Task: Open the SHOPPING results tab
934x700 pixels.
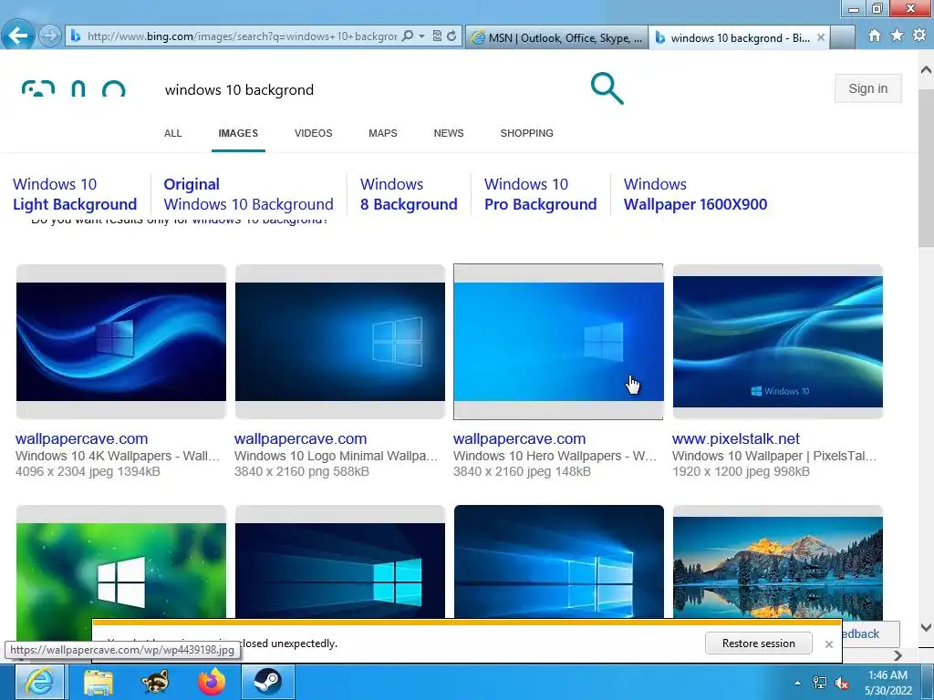Action: [x=526, y=133]
